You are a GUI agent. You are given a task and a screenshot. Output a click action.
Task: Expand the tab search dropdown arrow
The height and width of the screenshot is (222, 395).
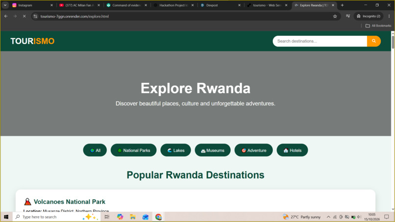coord(5,5)
